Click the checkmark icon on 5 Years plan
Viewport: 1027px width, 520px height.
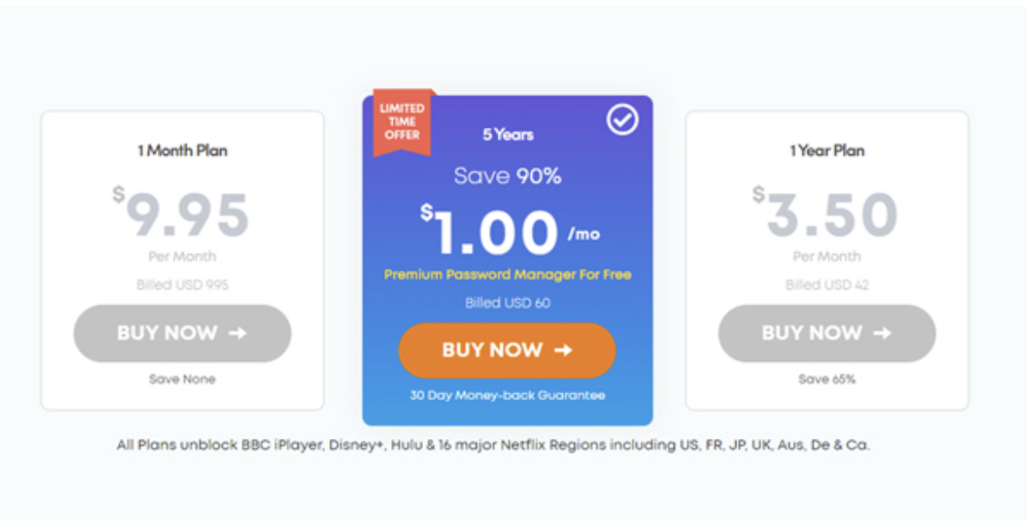tap(623, 119)
